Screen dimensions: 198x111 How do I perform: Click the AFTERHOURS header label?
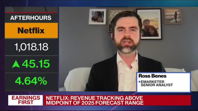pyautogui.click(x=31, y=18)
